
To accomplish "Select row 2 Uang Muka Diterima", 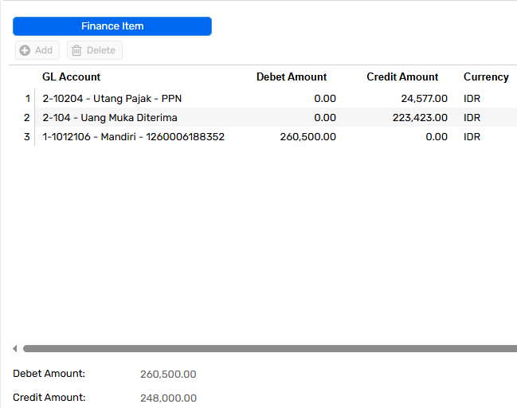I will coord(276,117).
